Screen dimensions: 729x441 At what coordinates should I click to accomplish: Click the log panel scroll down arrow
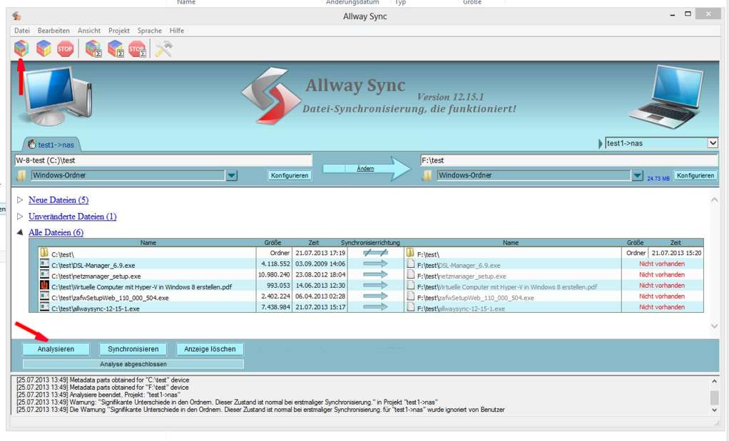pyautogui.click(x=715, y=410)
